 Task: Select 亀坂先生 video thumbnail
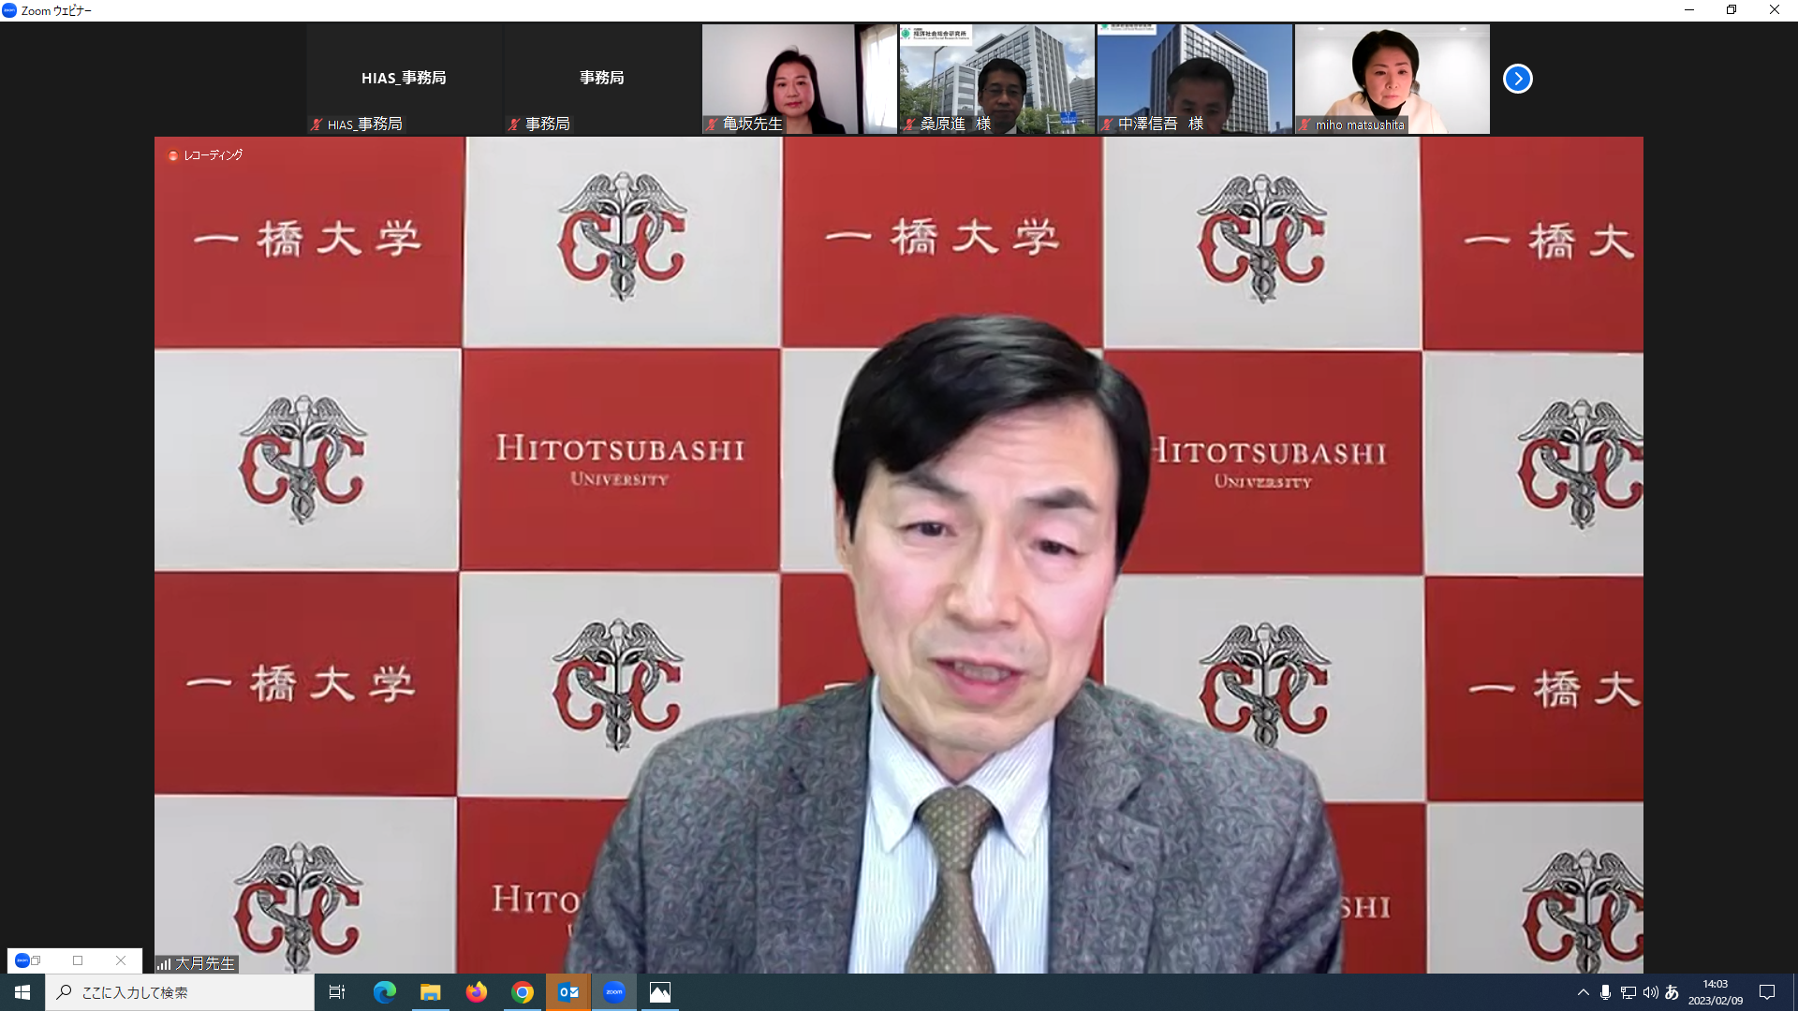799,79
